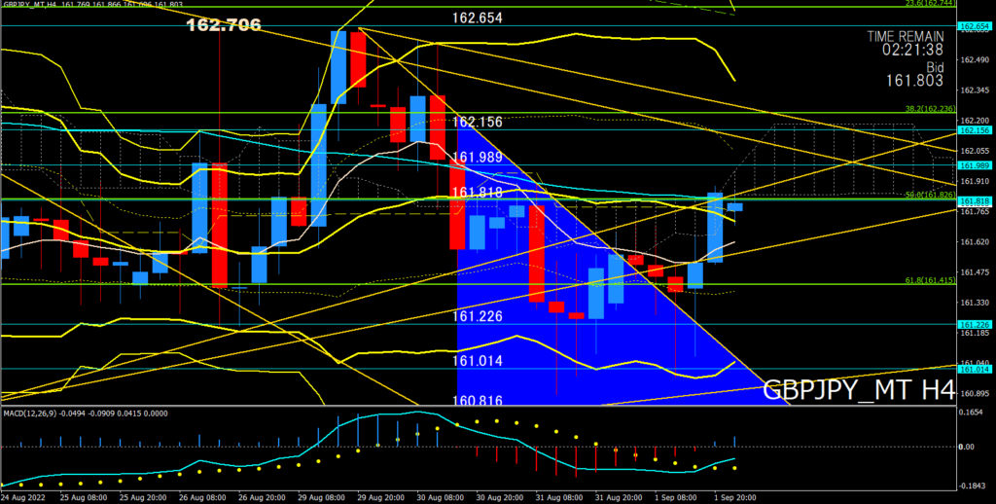Click the 1 Sep 20:00 time label
This screenshot has height=504, width=996.
point(735,497)
